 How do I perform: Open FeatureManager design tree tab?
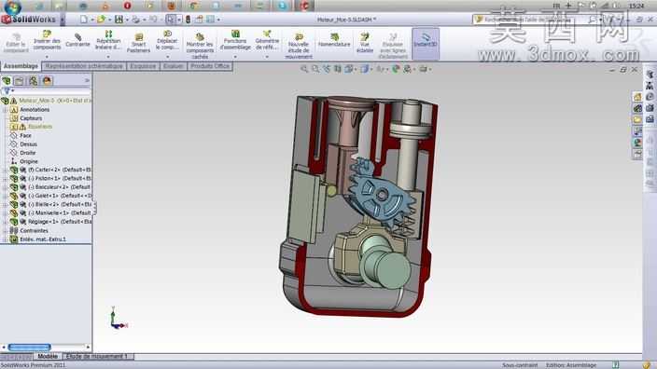pyautogui.click(x=7, y=81)
